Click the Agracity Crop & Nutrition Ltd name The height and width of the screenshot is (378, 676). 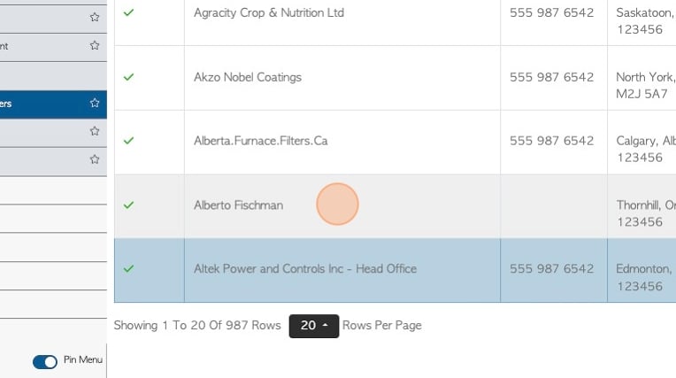(269, 12)
